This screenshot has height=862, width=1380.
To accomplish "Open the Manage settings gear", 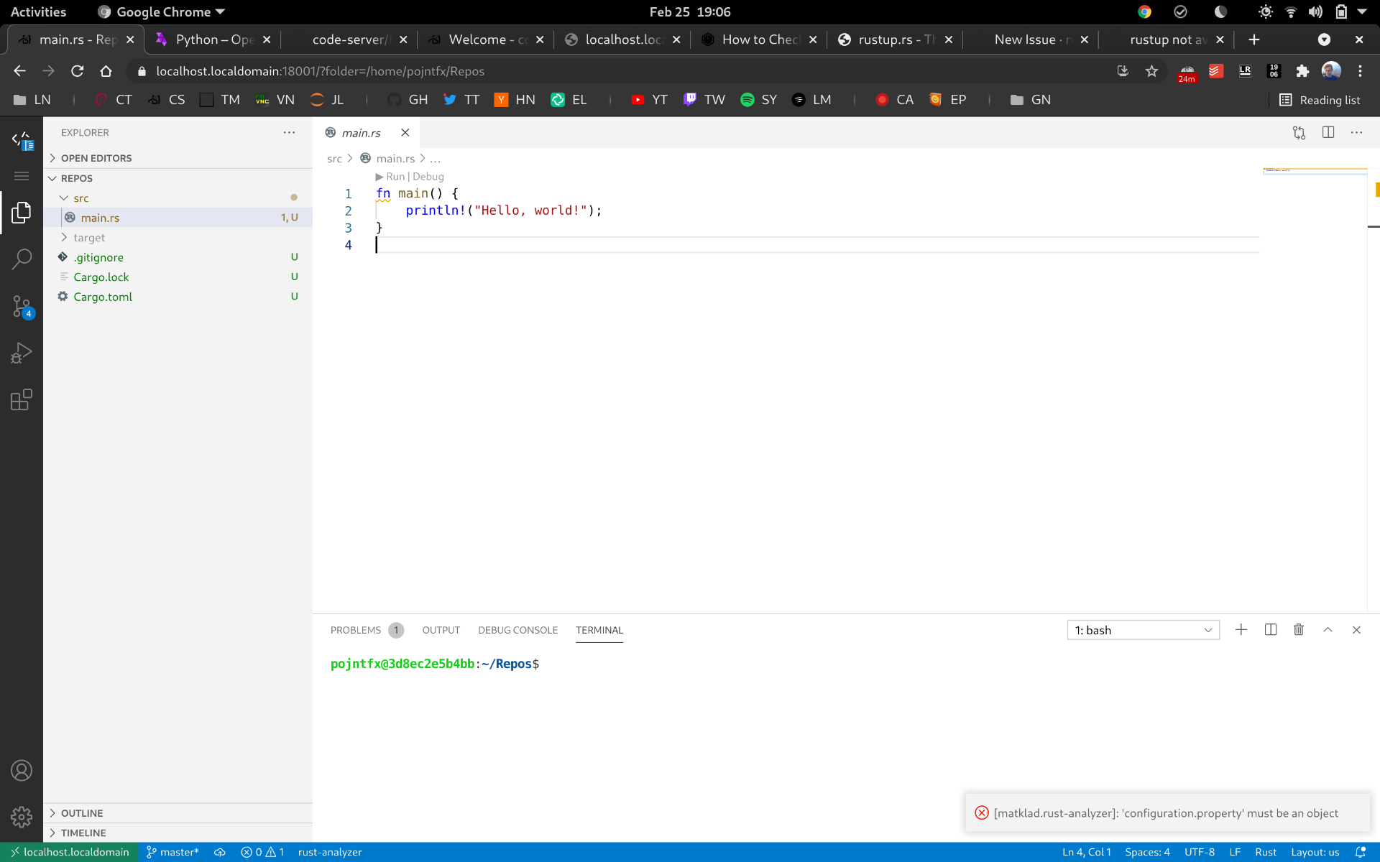I will [x=22, y=817].
